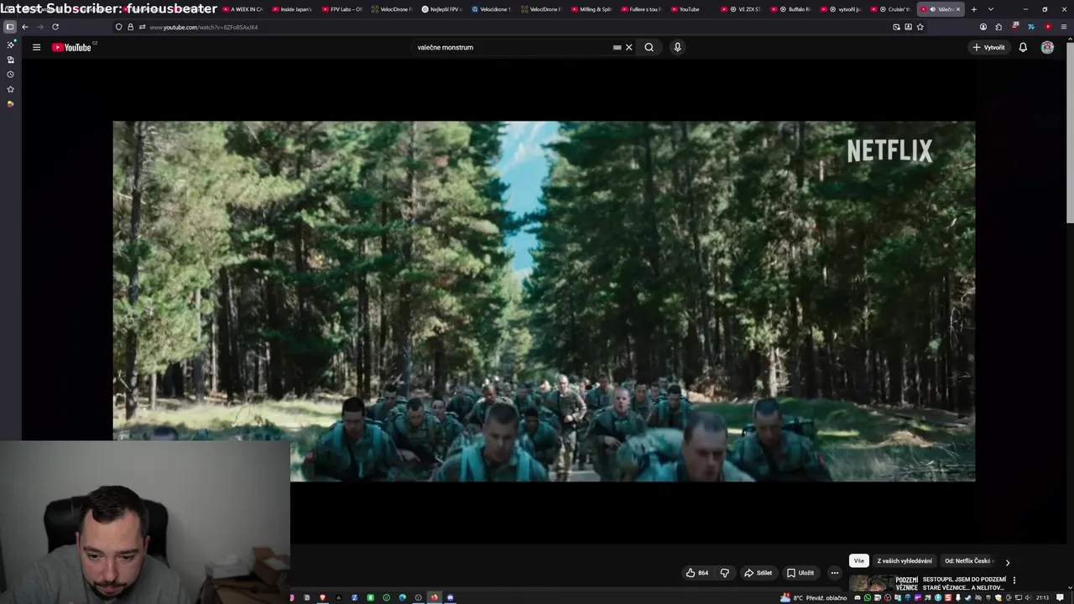Click the Netflix trailer video player

point(544,301)
